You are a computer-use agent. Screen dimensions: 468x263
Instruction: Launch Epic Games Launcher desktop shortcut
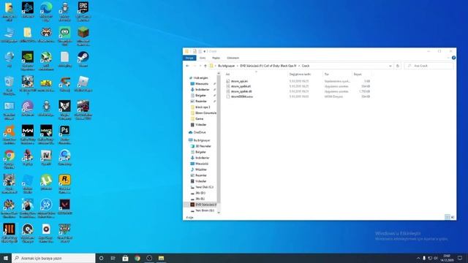[83, 11]
